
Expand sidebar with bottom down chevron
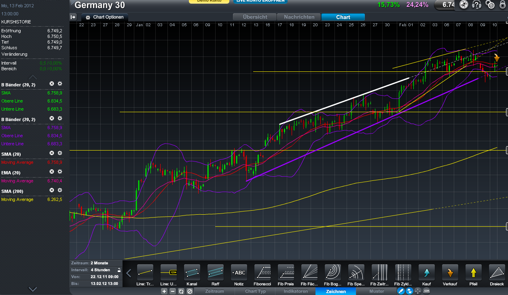click(33, 289)
